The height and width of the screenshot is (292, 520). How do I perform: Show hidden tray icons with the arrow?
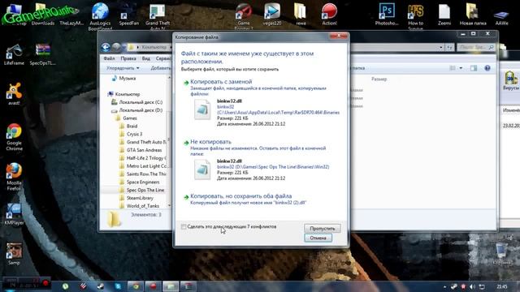(x=444, y=286)
